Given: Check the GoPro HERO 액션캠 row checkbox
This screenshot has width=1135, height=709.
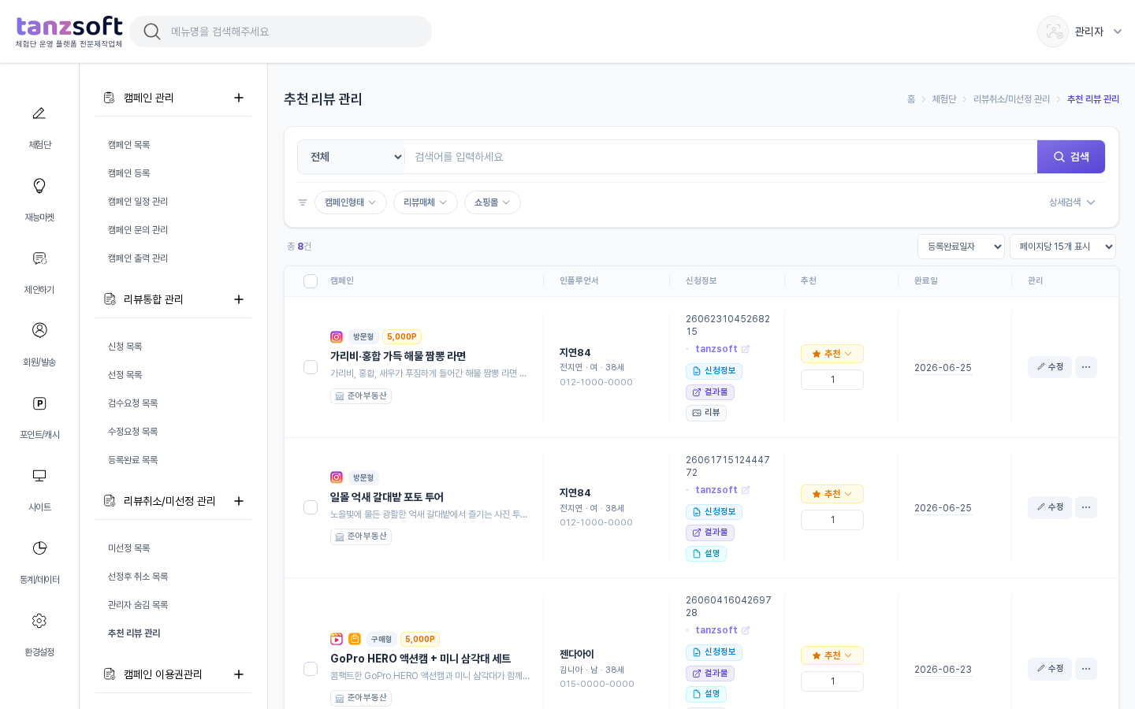Looking at the screenshot, I should tap(311, 669).
